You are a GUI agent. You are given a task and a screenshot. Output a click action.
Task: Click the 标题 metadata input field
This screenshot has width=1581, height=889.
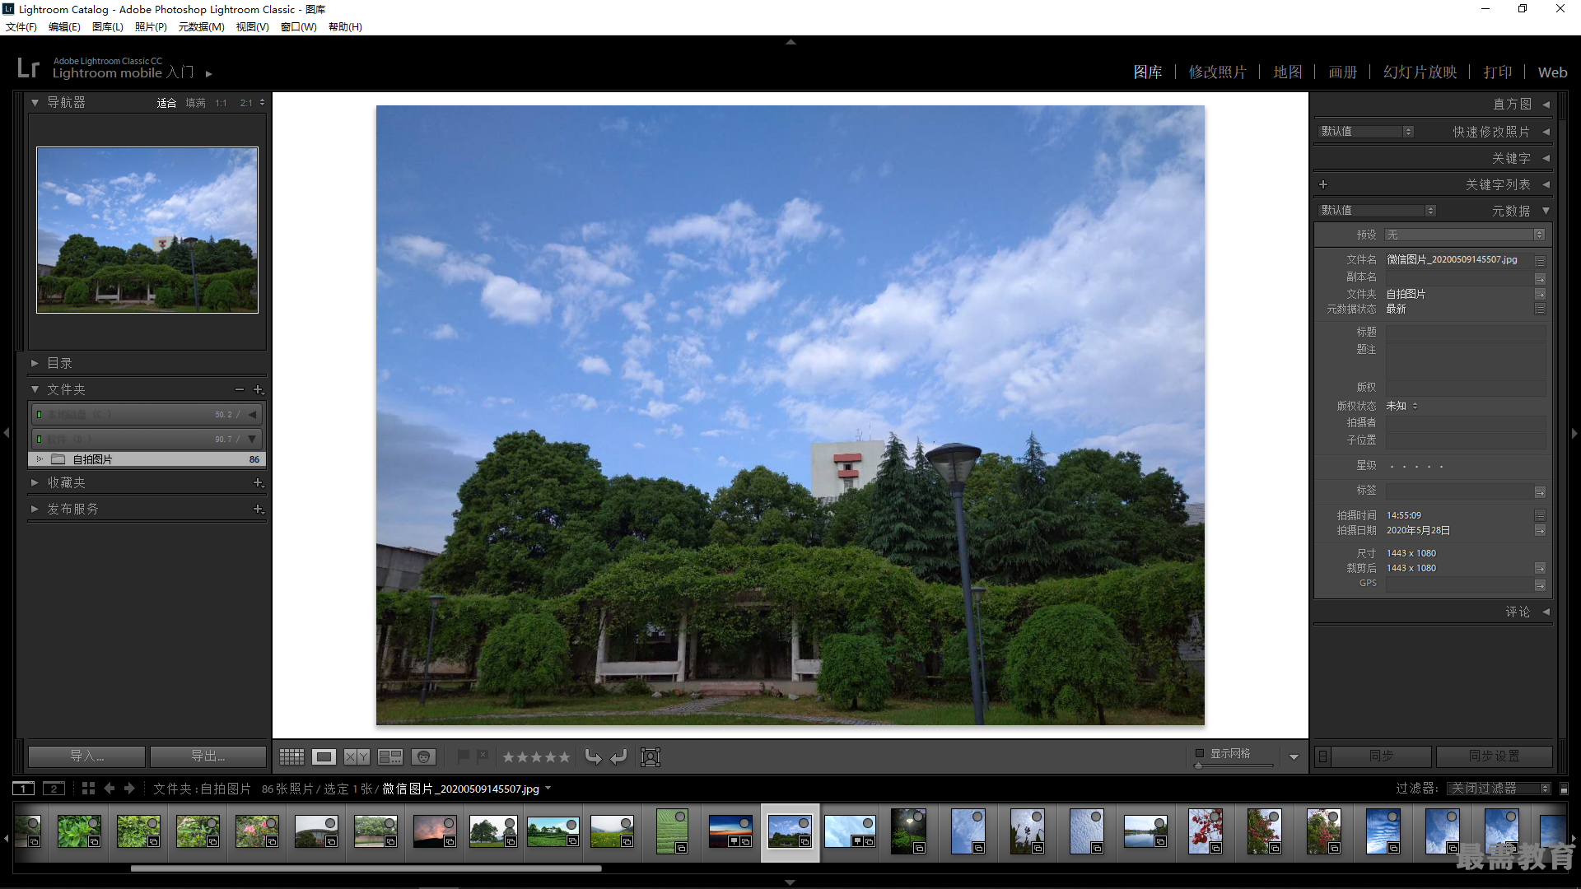(1465, 333)
